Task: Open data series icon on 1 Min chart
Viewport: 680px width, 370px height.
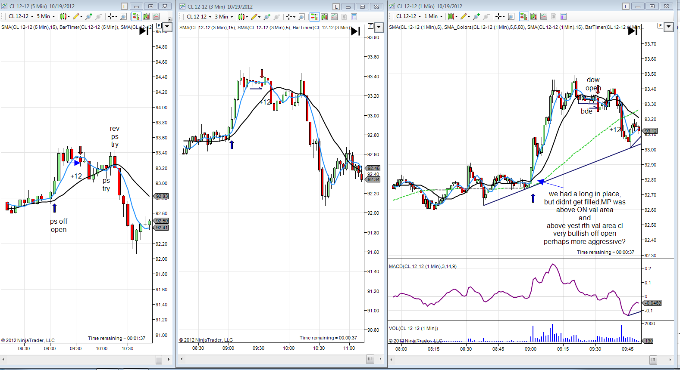Action: pos(533,16)
